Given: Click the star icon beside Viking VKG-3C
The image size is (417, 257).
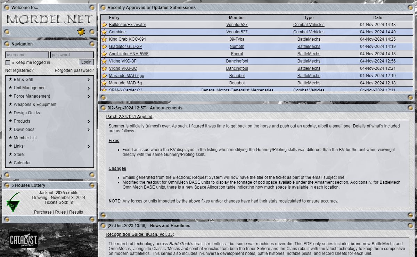Looking at the screenshot, I should click(104, 68).
